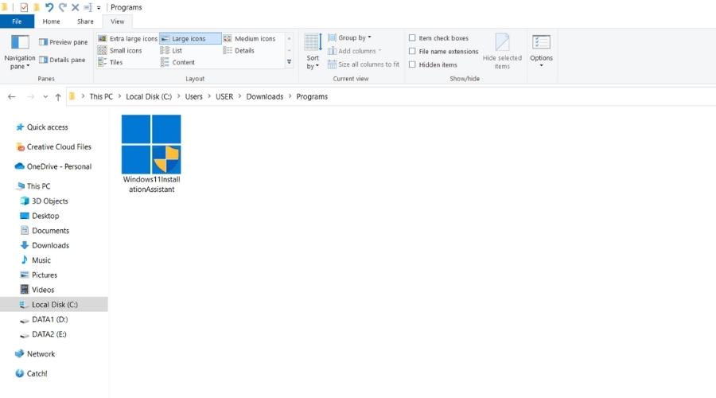The height and width of the screenshot is (398, 716).
Task: Open Documents folder in sidebar
Action: [x=45, y=231]
